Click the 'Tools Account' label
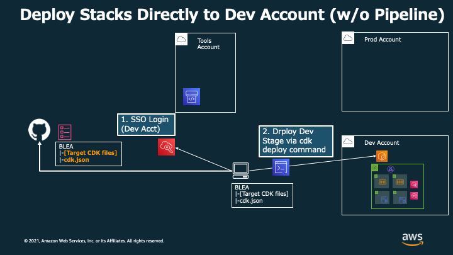The height and width of the screenshot is (255, 453). [x=208, y=44]
